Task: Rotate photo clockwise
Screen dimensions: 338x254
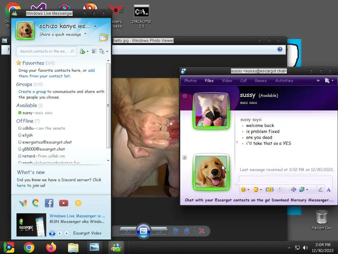Action: (187, 231)
